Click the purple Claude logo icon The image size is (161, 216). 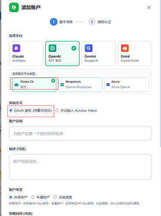point(16,48)
